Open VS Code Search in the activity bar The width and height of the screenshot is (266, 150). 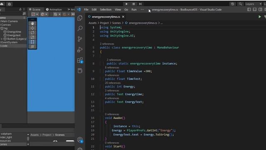(x=80, y=28)
